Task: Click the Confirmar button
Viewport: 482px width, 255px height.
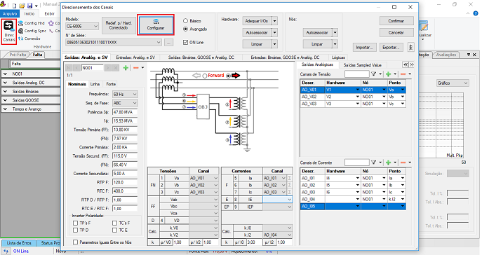Action: tap(396, 21)
